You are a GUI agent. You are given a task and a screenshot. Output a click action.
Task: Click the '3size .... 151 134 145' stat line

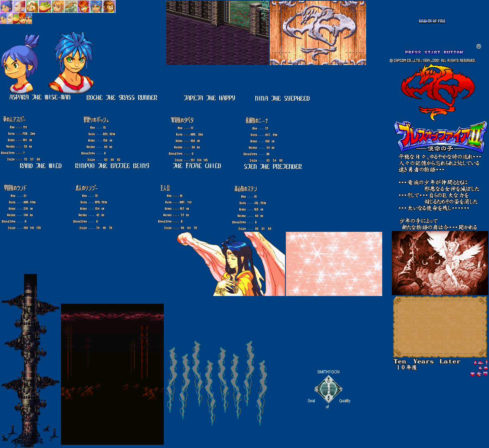[x=192, y=160]
